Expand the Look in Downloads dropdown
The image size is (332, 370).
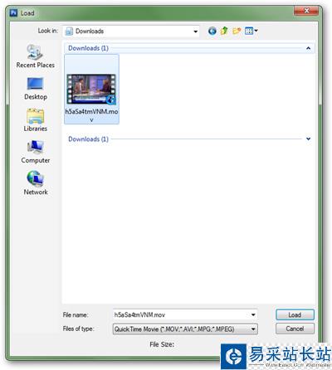(196, 32)
